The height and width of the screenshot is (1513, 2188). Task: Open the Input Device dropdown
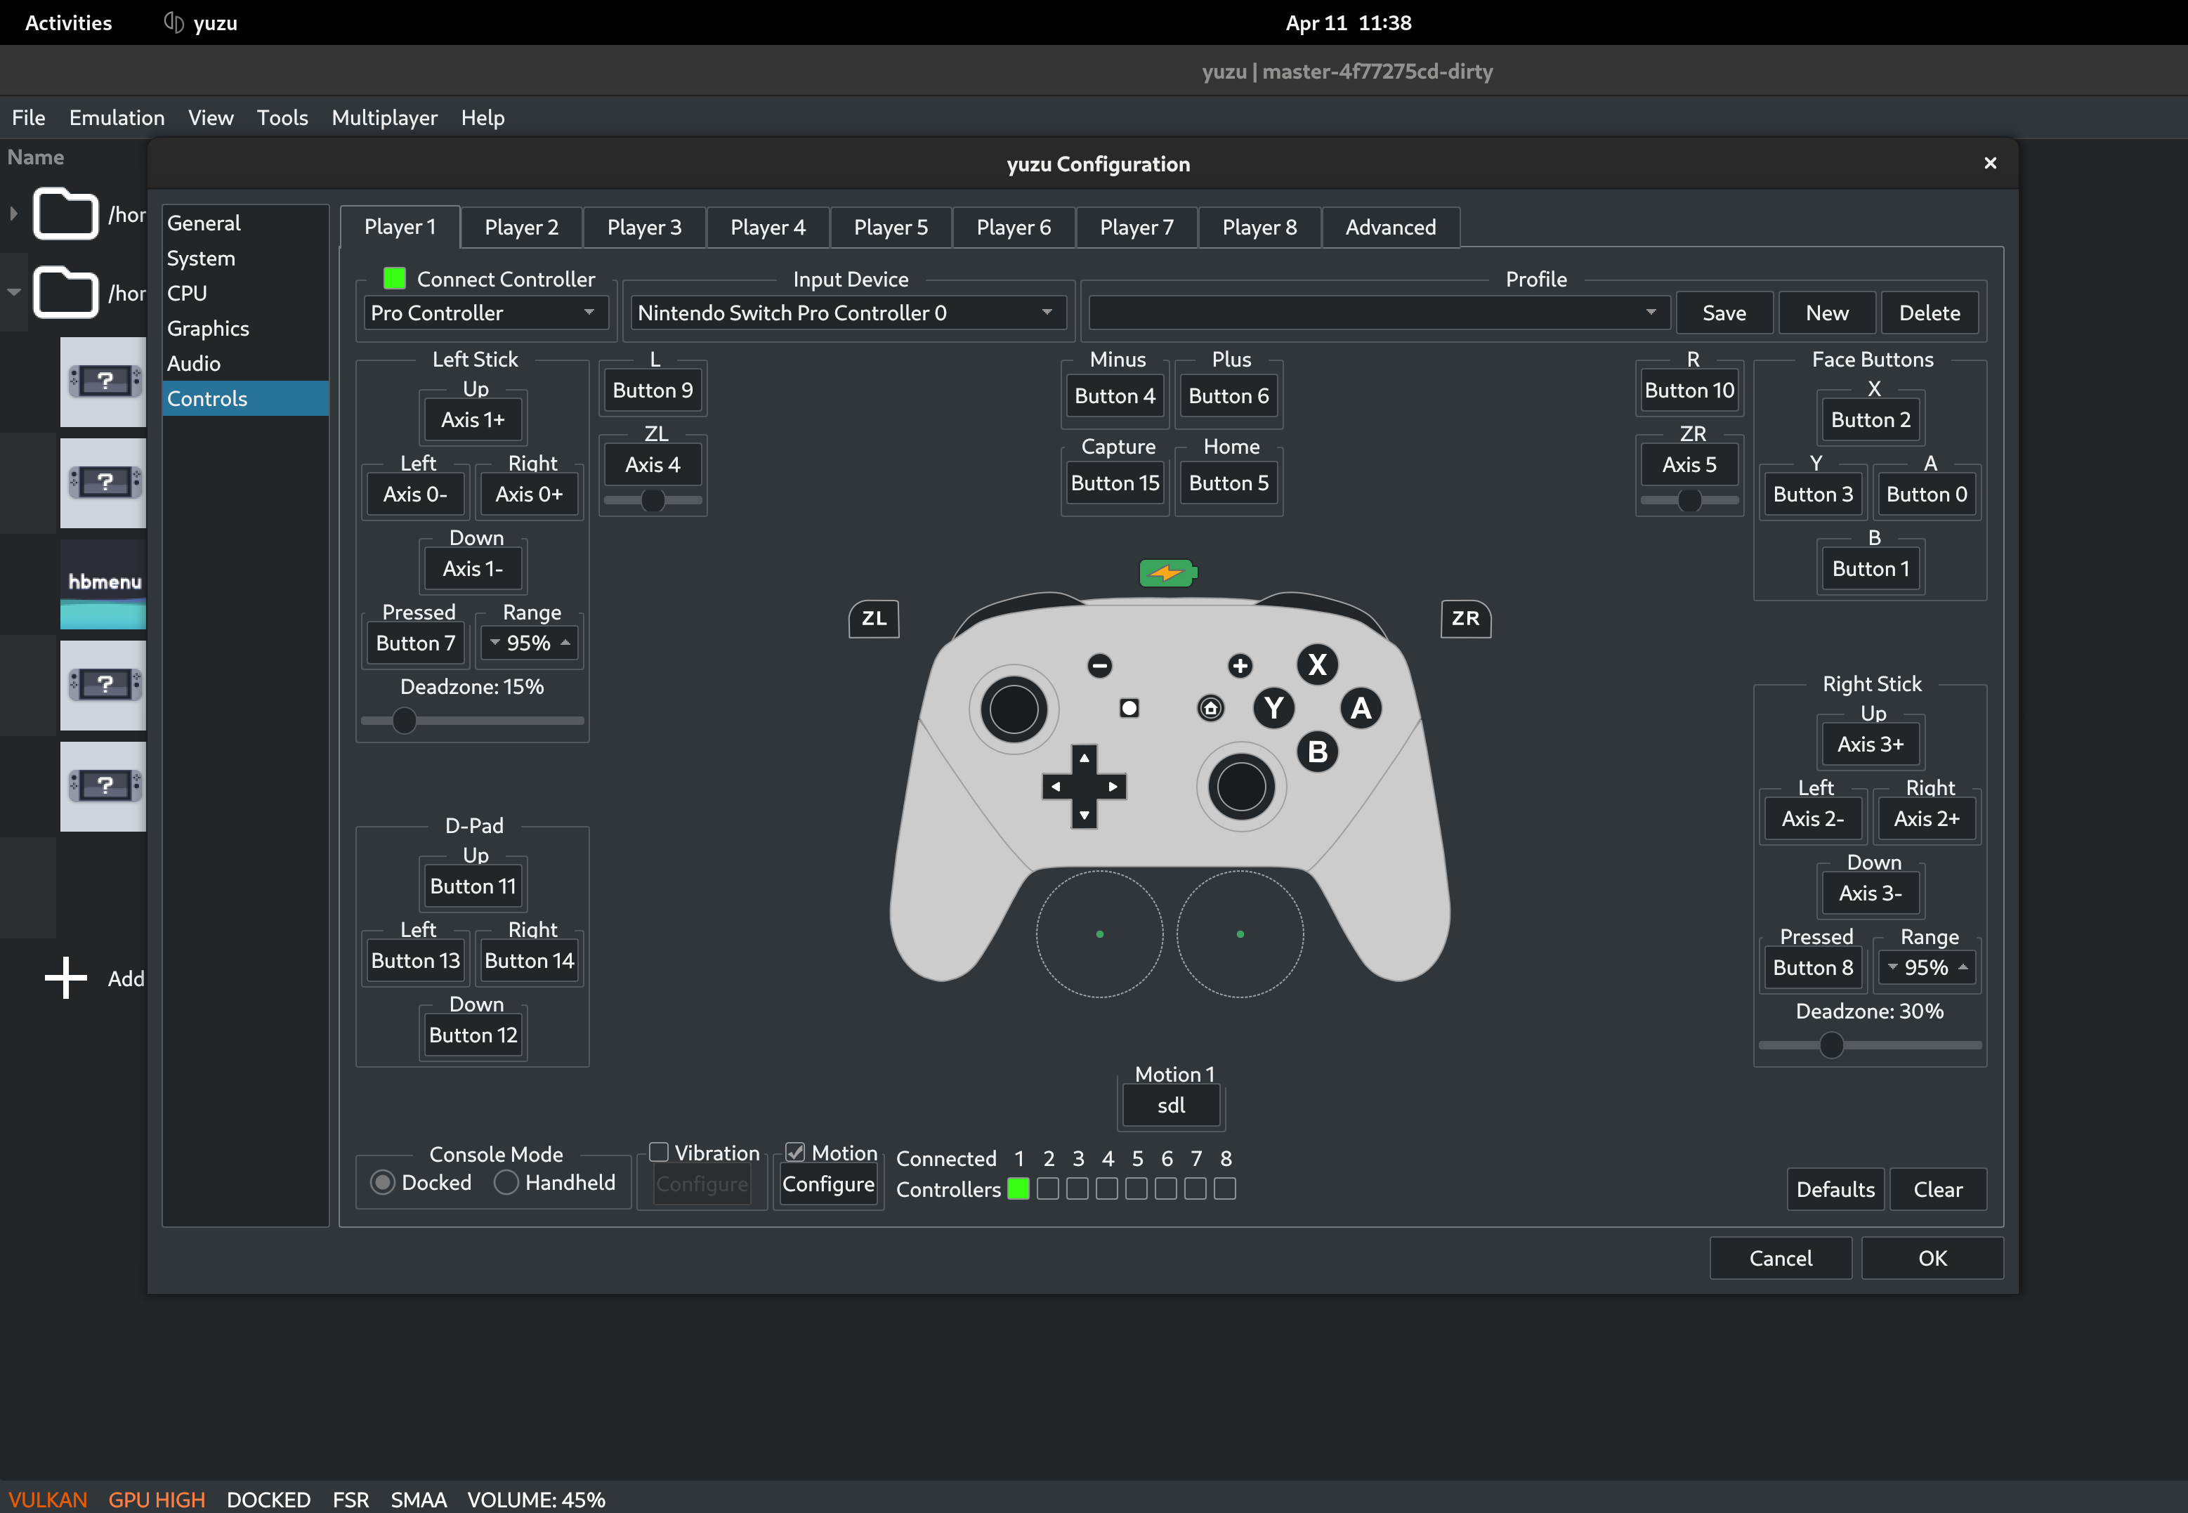848,313
